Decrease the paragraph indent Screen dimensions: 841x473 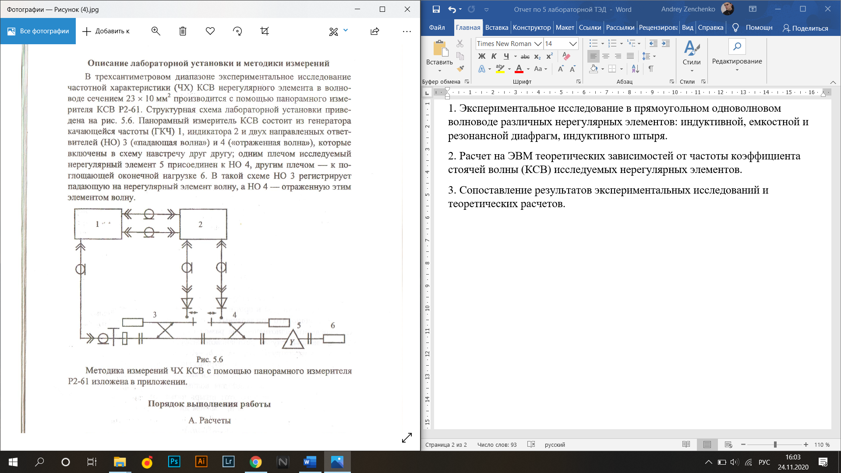click(x=653, y=43)
